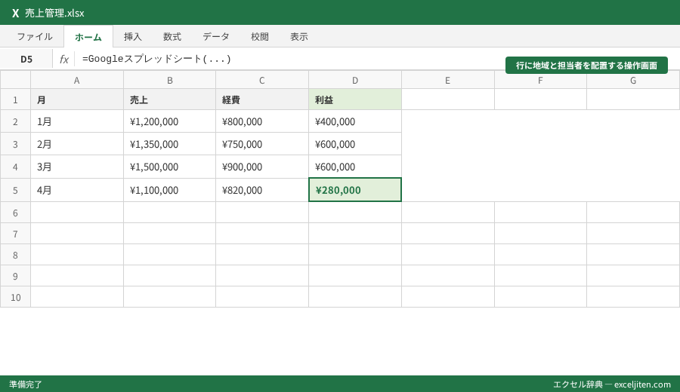Viewport: 680px width, 392px height.
Task: Select the ¥1,100,000 cell
Action: (169, 190)
